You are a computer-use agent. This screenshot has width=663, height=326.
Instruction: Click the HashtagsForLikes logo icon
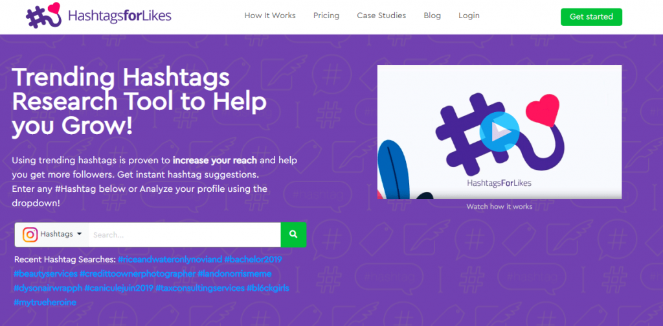pyautogui.click(x=43, y=16)
